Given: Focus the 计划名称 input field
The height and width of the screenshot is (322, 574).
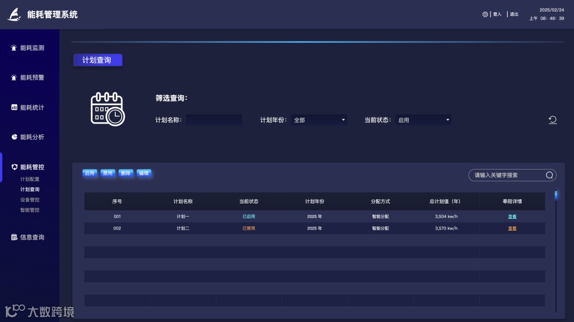Looking at the screenshot, I should [214, 120].
